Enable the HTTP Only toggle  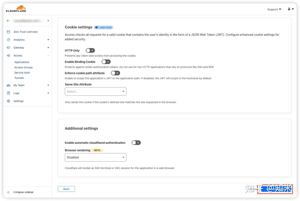click(x=90, y=50)
